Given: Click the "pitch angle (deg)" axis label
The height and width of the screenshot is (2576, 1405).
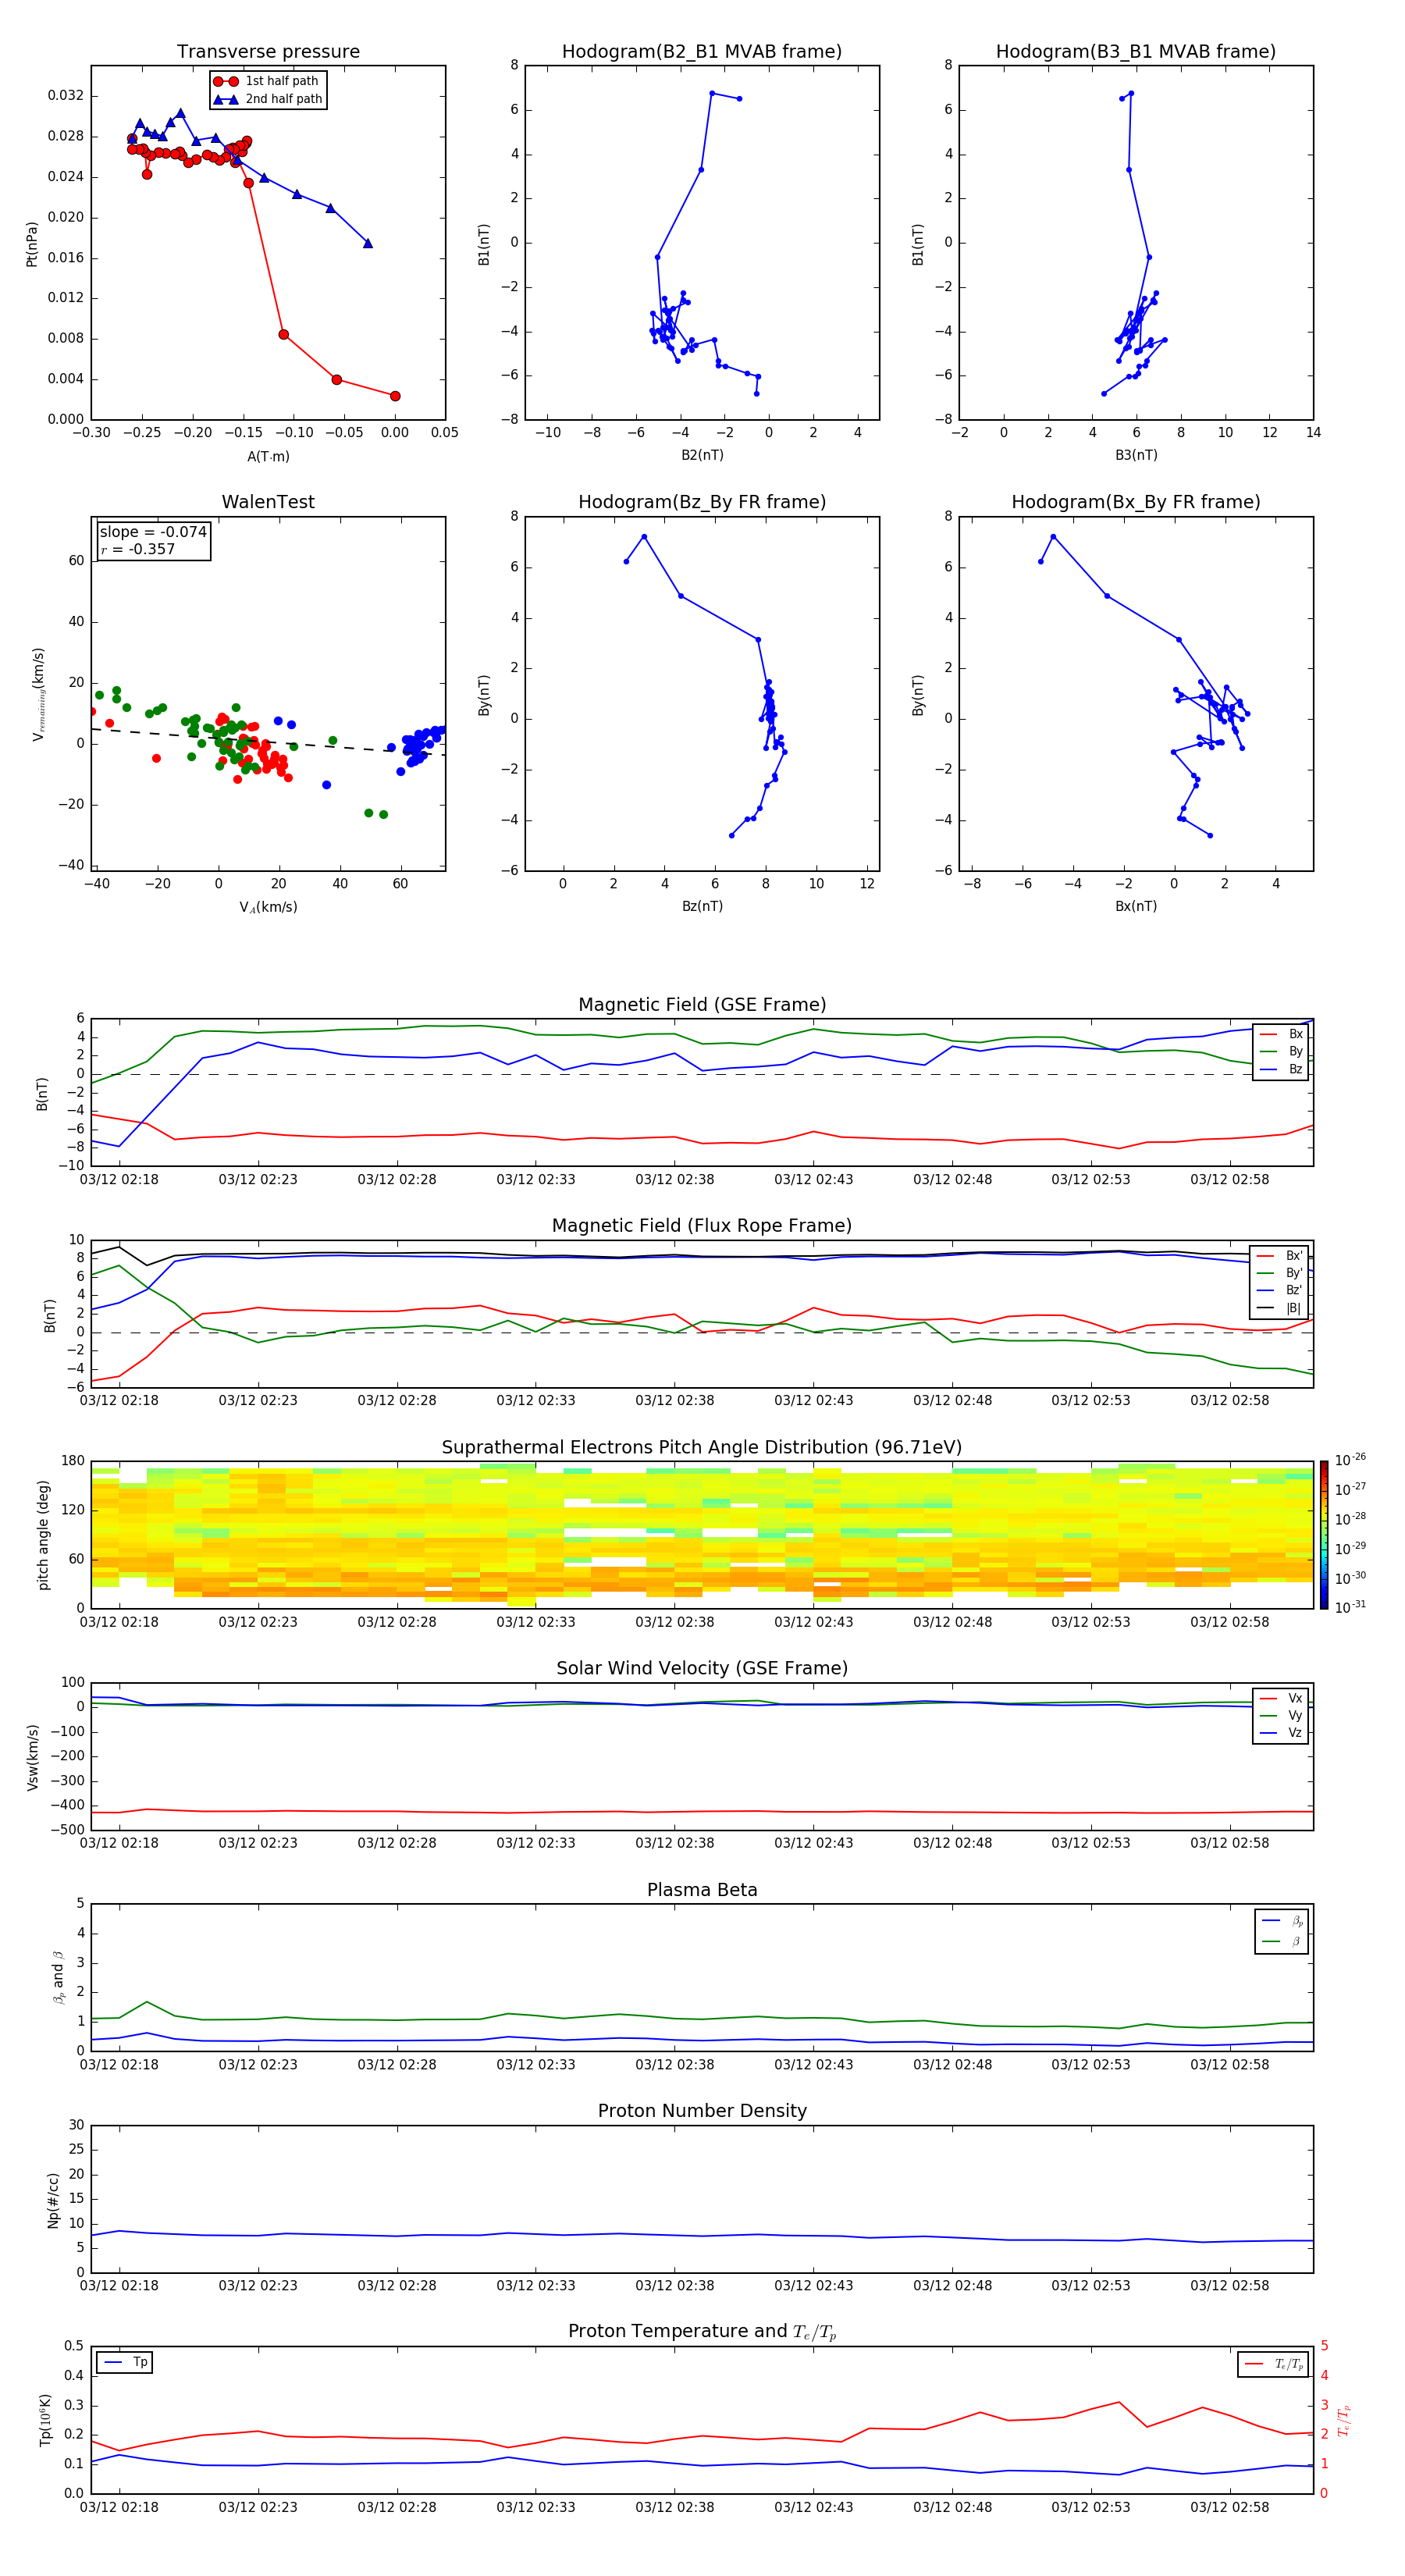Looking at the screenshot, I should pyautogui.click(x=43, y=1535).
